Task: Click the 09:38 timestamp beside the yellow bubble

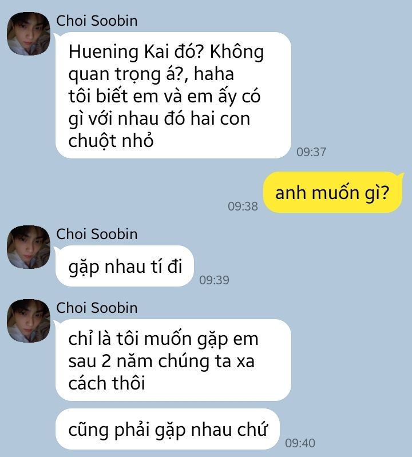Action: [243, 206]
